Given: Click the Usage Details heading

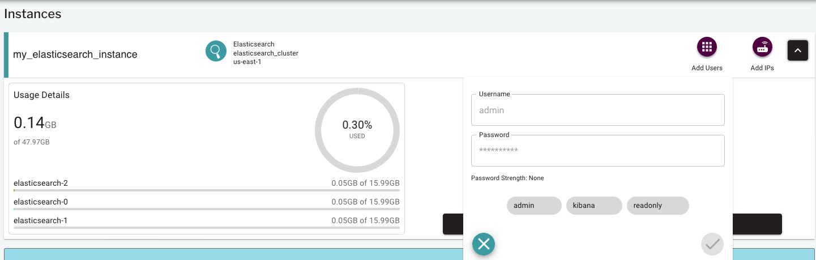Looking at the screenshot, I should click(x=41, y=95).
